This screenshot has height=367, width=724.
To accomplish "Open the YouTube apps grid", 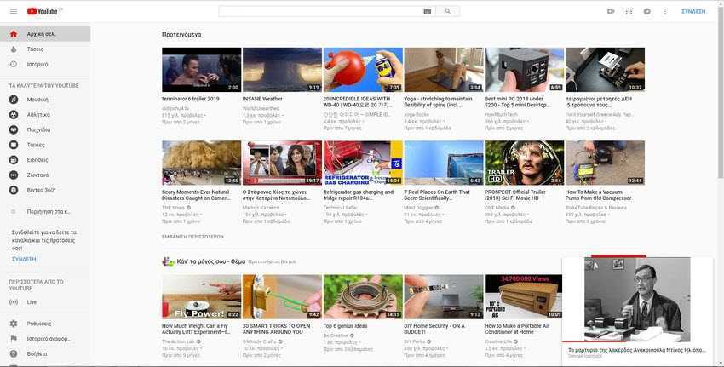I will (x=629, y=11).
